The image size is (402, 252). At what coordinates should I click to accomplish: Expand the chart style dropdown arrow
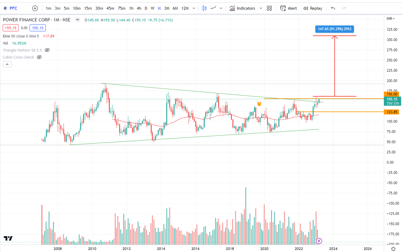point(221,8)
